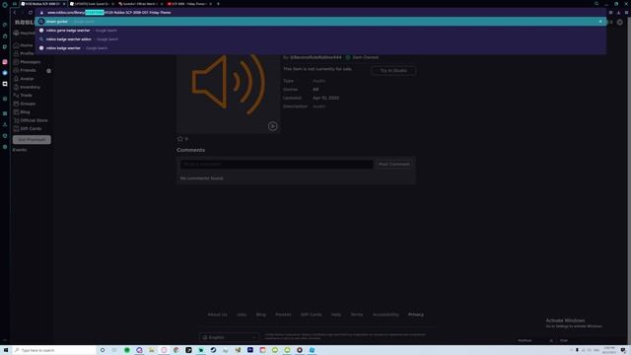Open the English language dropdown

[229, 337]
